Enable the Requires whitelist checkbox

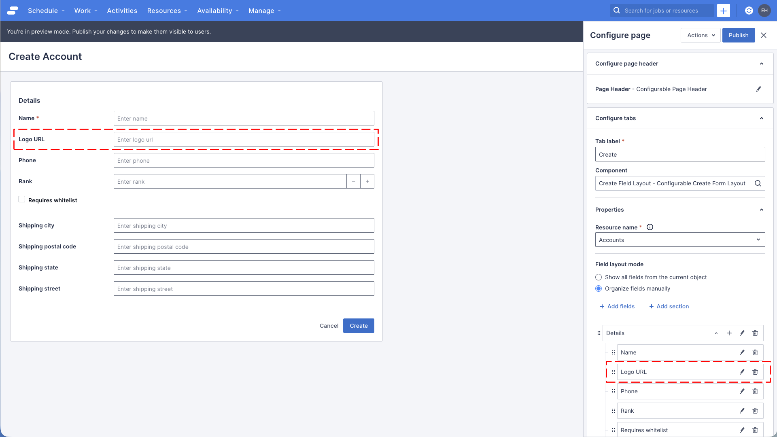coord(22,199)
